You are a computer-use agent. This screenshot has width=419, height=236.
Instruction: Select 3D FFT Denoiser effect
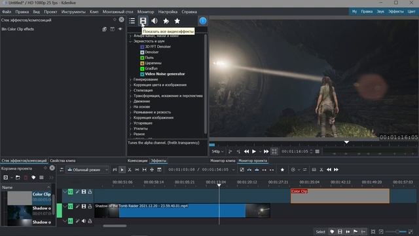pyautogui.click(x=158, y=47)
